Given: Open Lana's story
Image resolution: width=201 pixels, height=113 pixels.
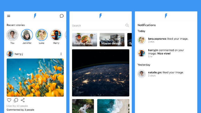Looking at the screenshot, I should [42, 35].
